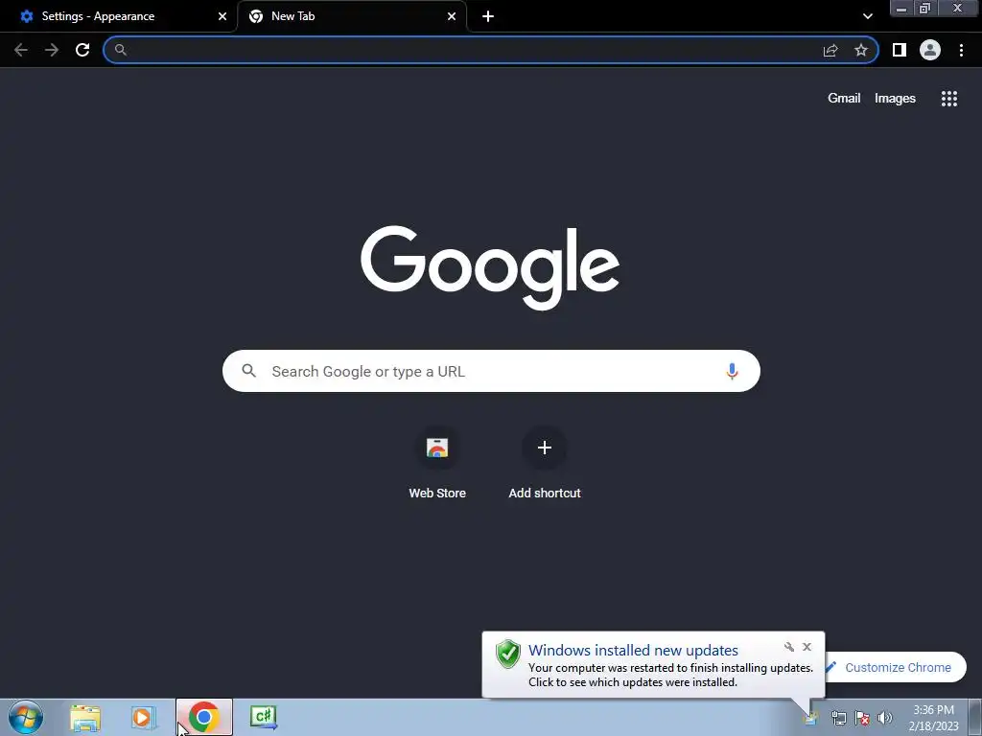Bookmark this tab with the star icon

[x=861, y=50]
